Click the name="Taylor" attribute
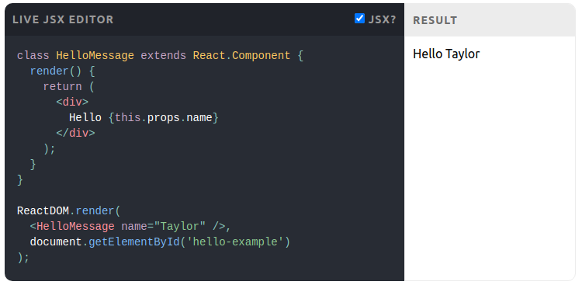 pyautogui.click(x=164, y=227)
